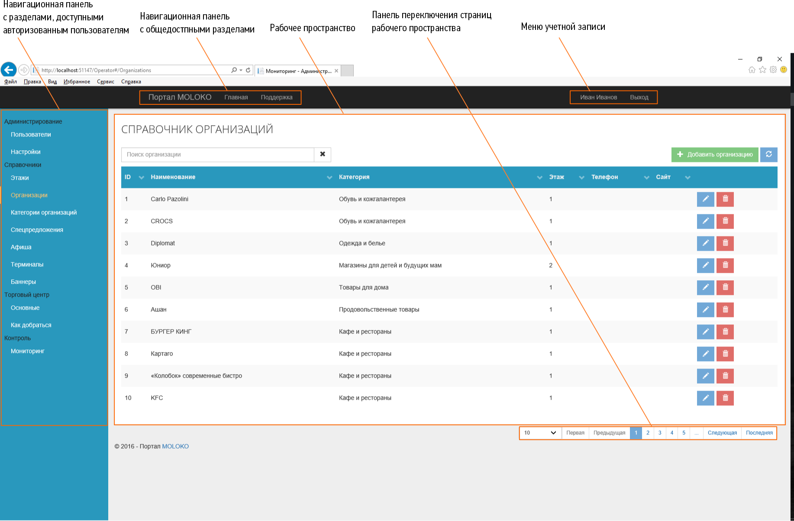
Task: Select Категории организаций in the sidebar
Action: (44, 213)
